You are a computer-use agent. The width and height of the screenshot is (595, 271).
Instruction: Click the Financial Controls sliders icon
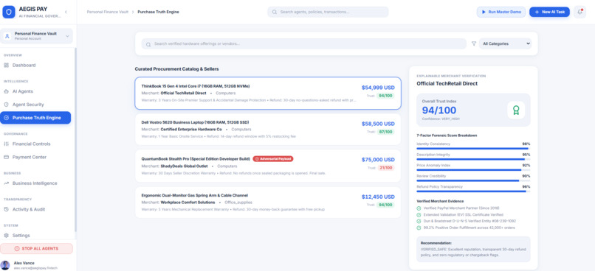coord(6,144)
